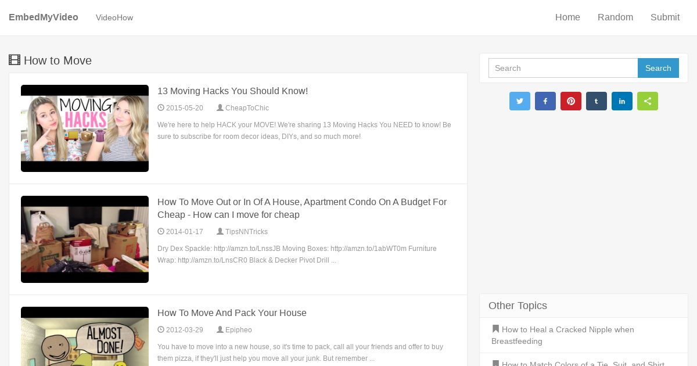Viewport: 697px width, 366px height.
Task: Click the Epipheo author name
Action: click(x=239, y=330)
